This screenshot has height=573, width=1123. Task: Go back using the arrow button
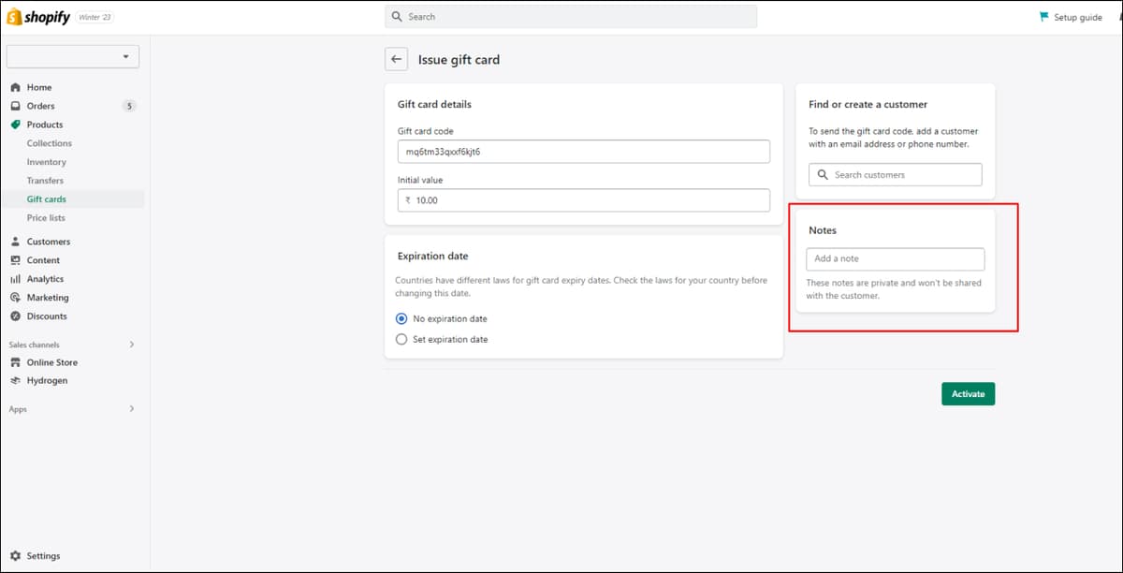click(396, 59)
